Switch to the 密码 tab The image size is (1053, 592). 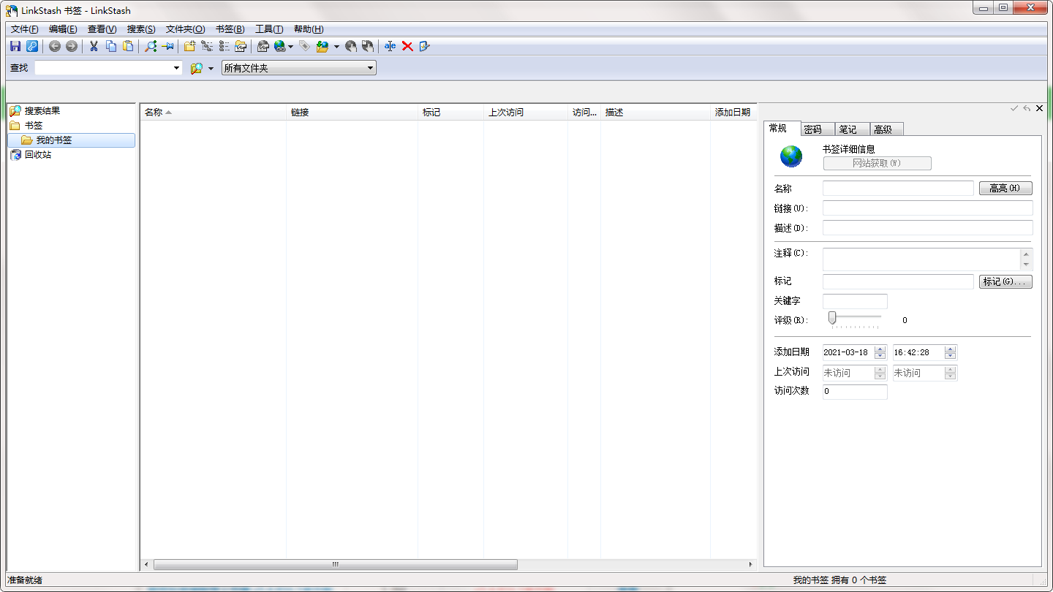815,129
